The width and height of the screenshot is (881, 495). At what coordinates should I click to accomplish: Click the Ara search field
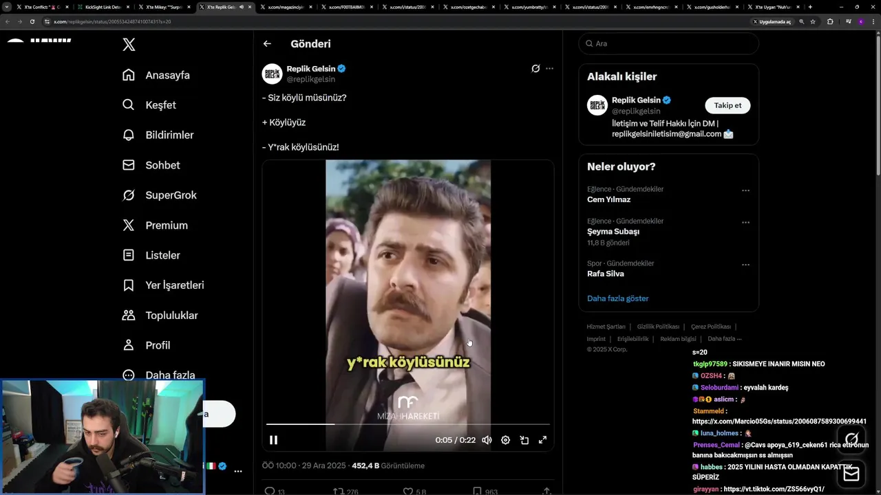click(668, 43)
